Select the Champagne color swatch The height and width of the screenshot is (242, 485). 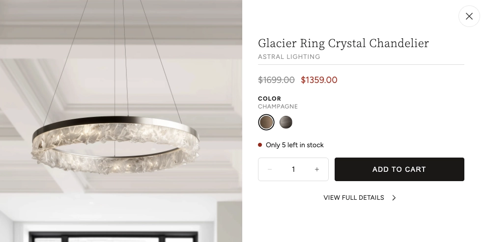coord(266,122)
